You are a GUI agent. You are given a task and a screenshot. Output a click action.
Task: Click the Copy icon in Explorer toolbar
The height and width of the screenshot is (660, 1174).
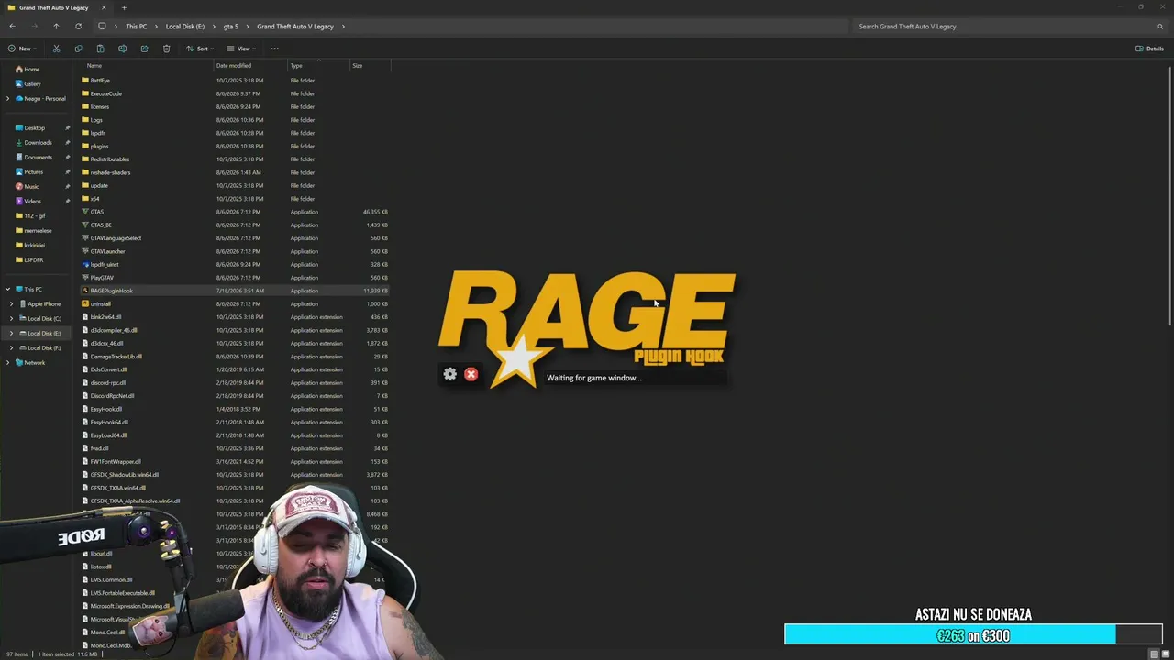78,49
